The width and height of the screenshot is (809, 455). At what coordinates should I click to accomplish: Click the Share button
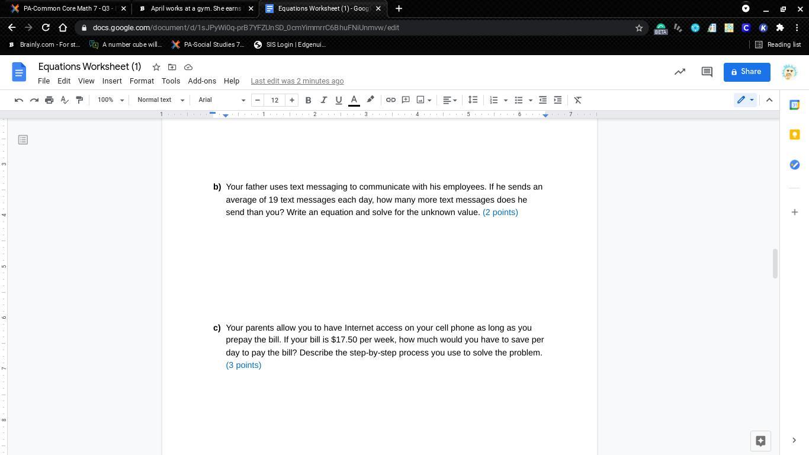tap(746, 72)
